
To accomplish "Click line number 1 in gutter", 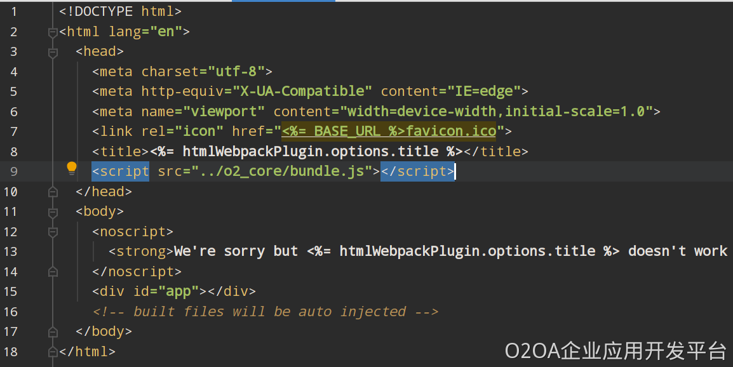I will pos(14,11).
